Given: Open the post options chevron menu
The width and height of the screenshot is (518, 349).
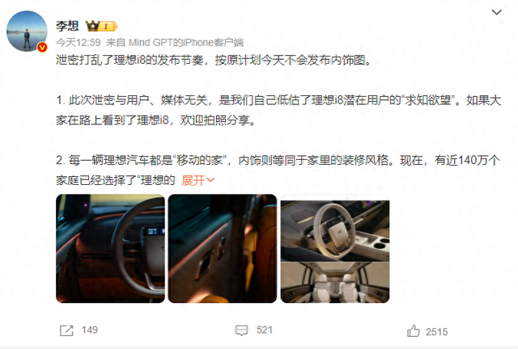Looking at the screenshot, I should coord(496,13).
